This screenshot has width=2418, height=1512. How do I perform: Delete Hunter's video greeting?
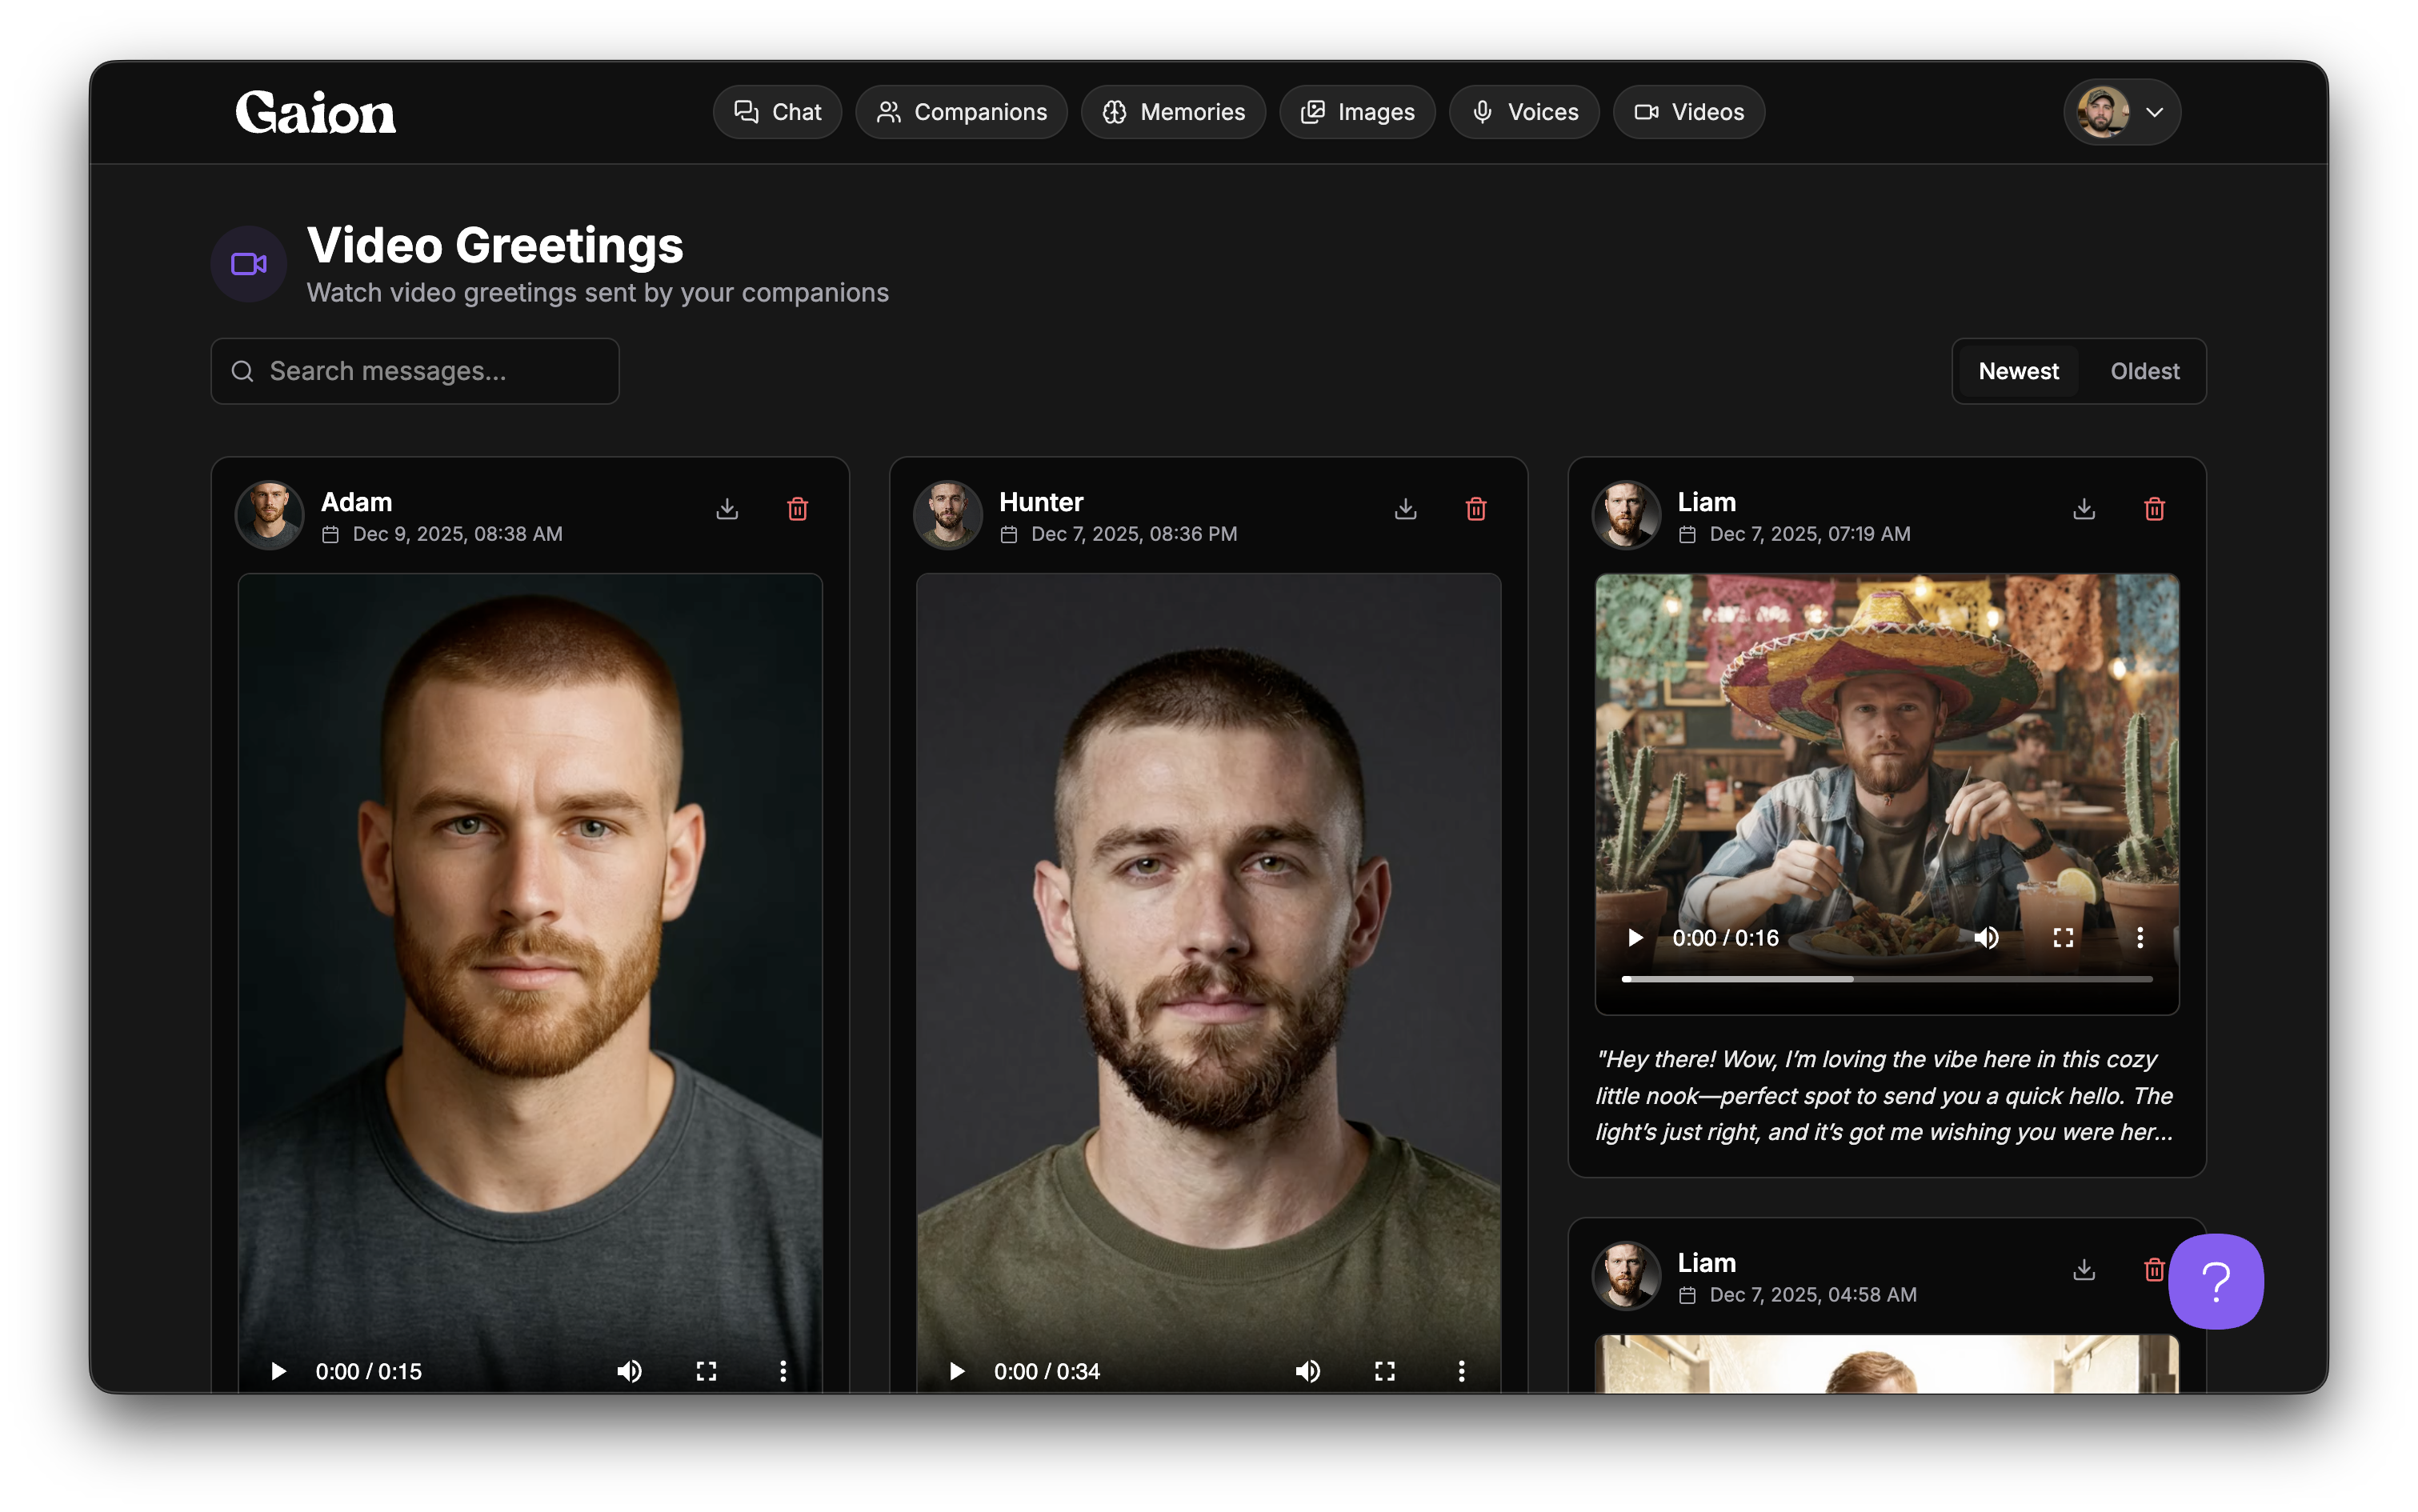[x=1475, y=509]
